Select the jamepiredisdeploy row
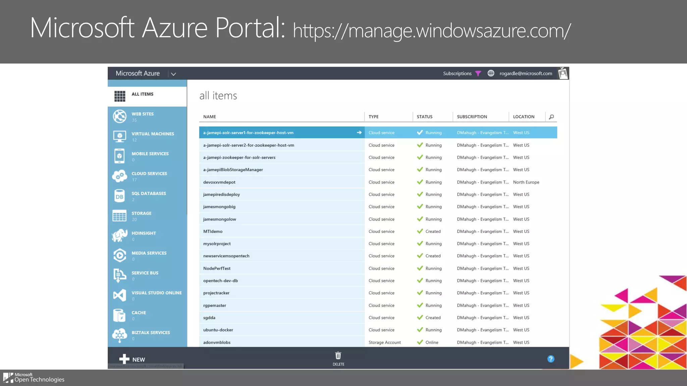This screenshot has height=386, width=687. coord(378,194)
